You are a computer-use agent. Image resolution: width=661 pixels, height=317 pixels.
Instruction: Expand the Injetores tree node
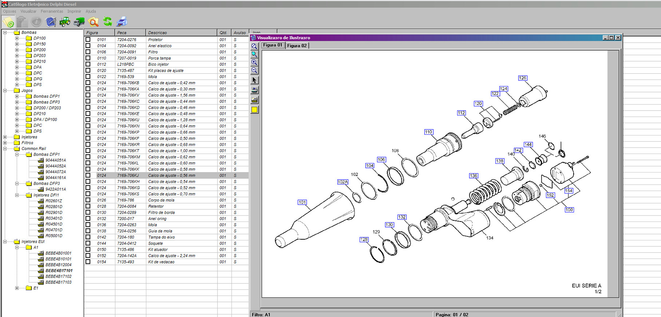click(5, 137)
